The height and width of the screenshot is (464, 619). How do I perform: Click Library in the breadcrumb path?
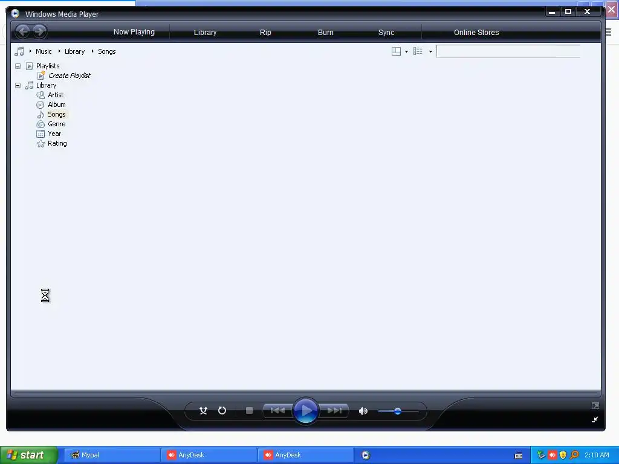(74, 51)
